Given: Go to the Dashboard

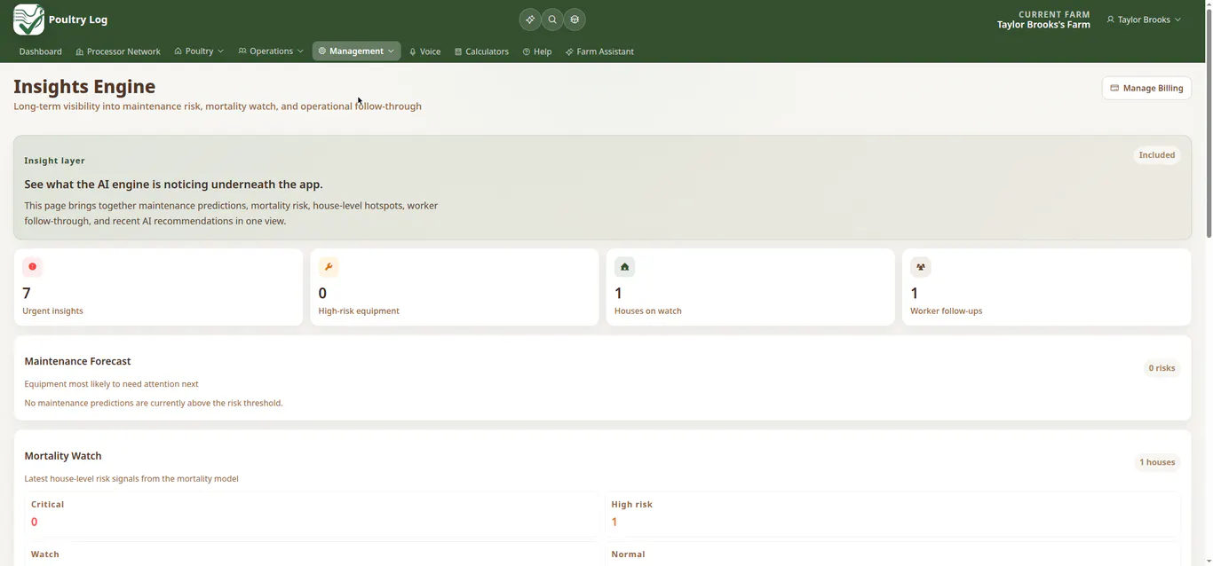Looking at the screenshot, I should [x=41, y=51].
